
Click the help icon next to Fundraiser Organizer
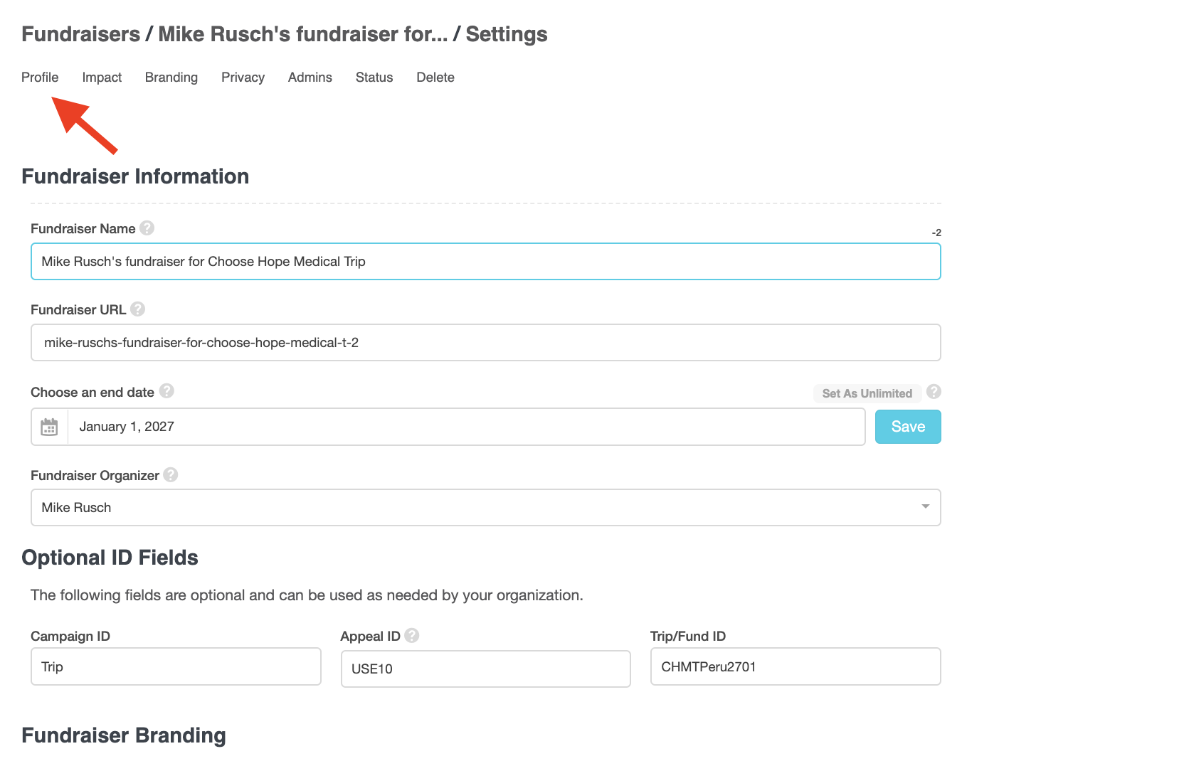170,475
